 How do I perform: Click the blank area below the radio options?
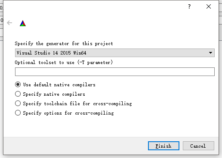111,126
